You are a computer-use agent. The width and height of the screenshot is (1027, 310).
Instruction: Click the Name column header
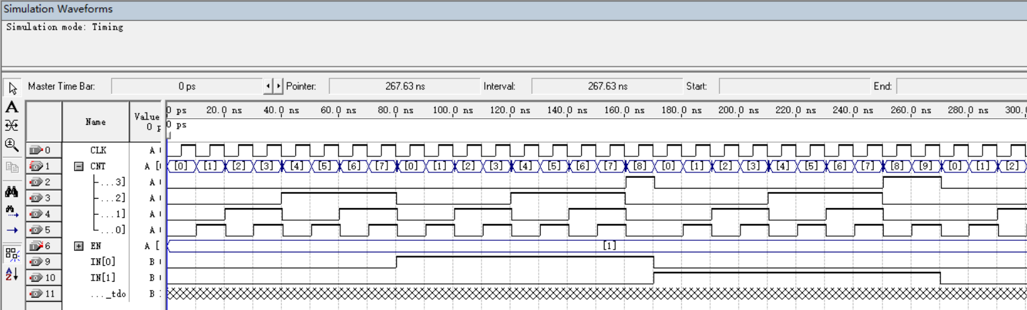(x=96, y=122)
